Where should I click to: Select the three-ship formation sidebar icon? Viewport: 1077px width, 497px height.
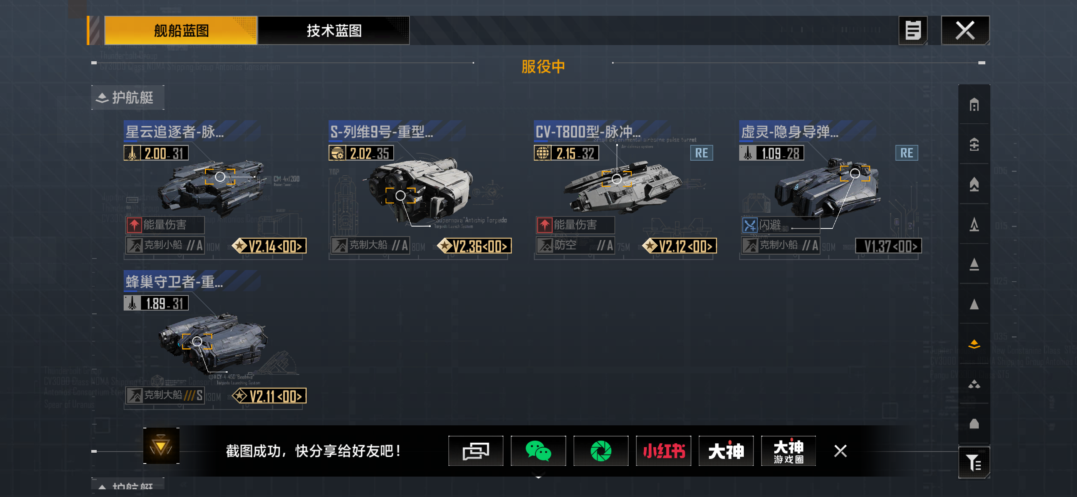pos(974,384)
